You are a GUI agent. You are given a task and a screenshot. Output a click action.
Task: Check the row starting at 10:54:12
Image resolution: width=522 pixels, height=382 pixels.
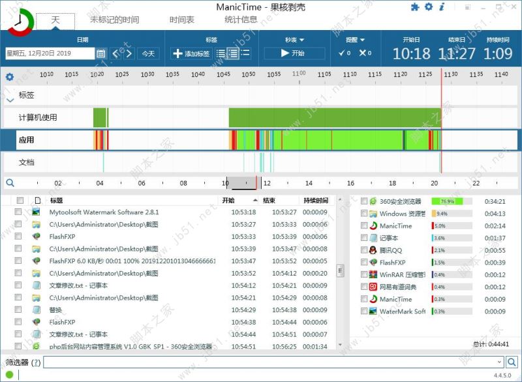[x=18, y=285]
